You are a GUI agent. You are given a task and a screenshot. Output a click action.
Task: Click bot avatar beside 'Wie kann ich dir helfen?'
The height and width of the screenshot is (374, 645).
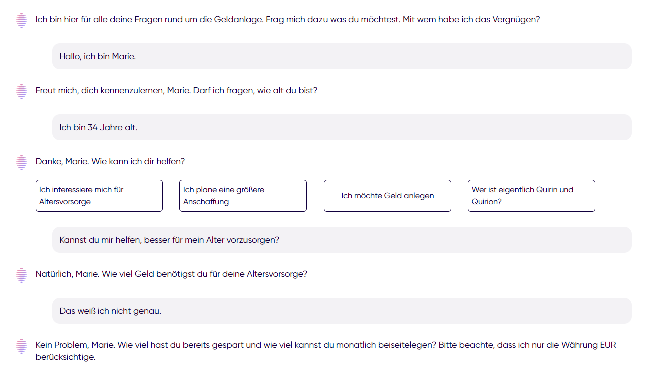pos(21,162)
